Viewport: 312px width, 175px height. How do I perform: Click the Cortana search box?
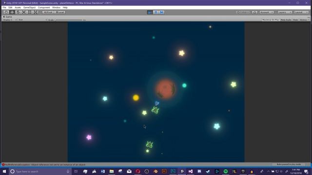click(x=40, y=172)
